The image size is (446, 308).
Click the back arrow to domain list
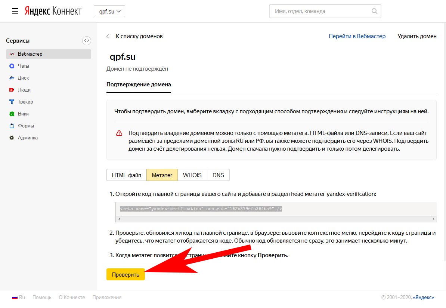click(x=108, y=36)
